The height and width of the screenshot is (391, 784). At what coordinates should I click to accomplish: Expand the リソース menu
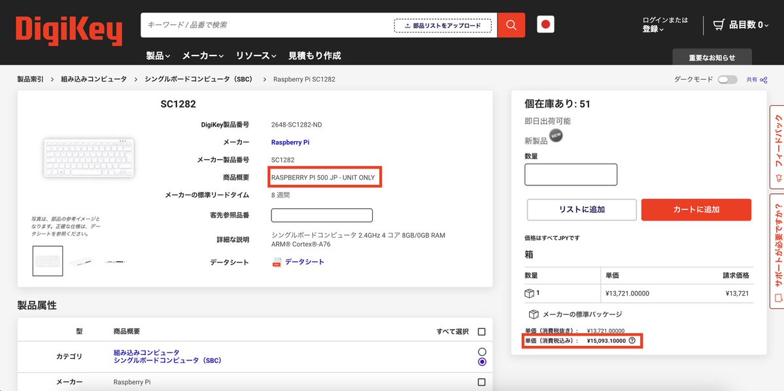(256, 56)
